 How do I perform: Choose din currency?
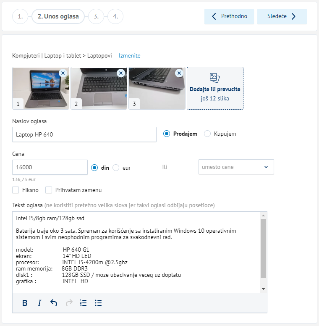[94, 168]
